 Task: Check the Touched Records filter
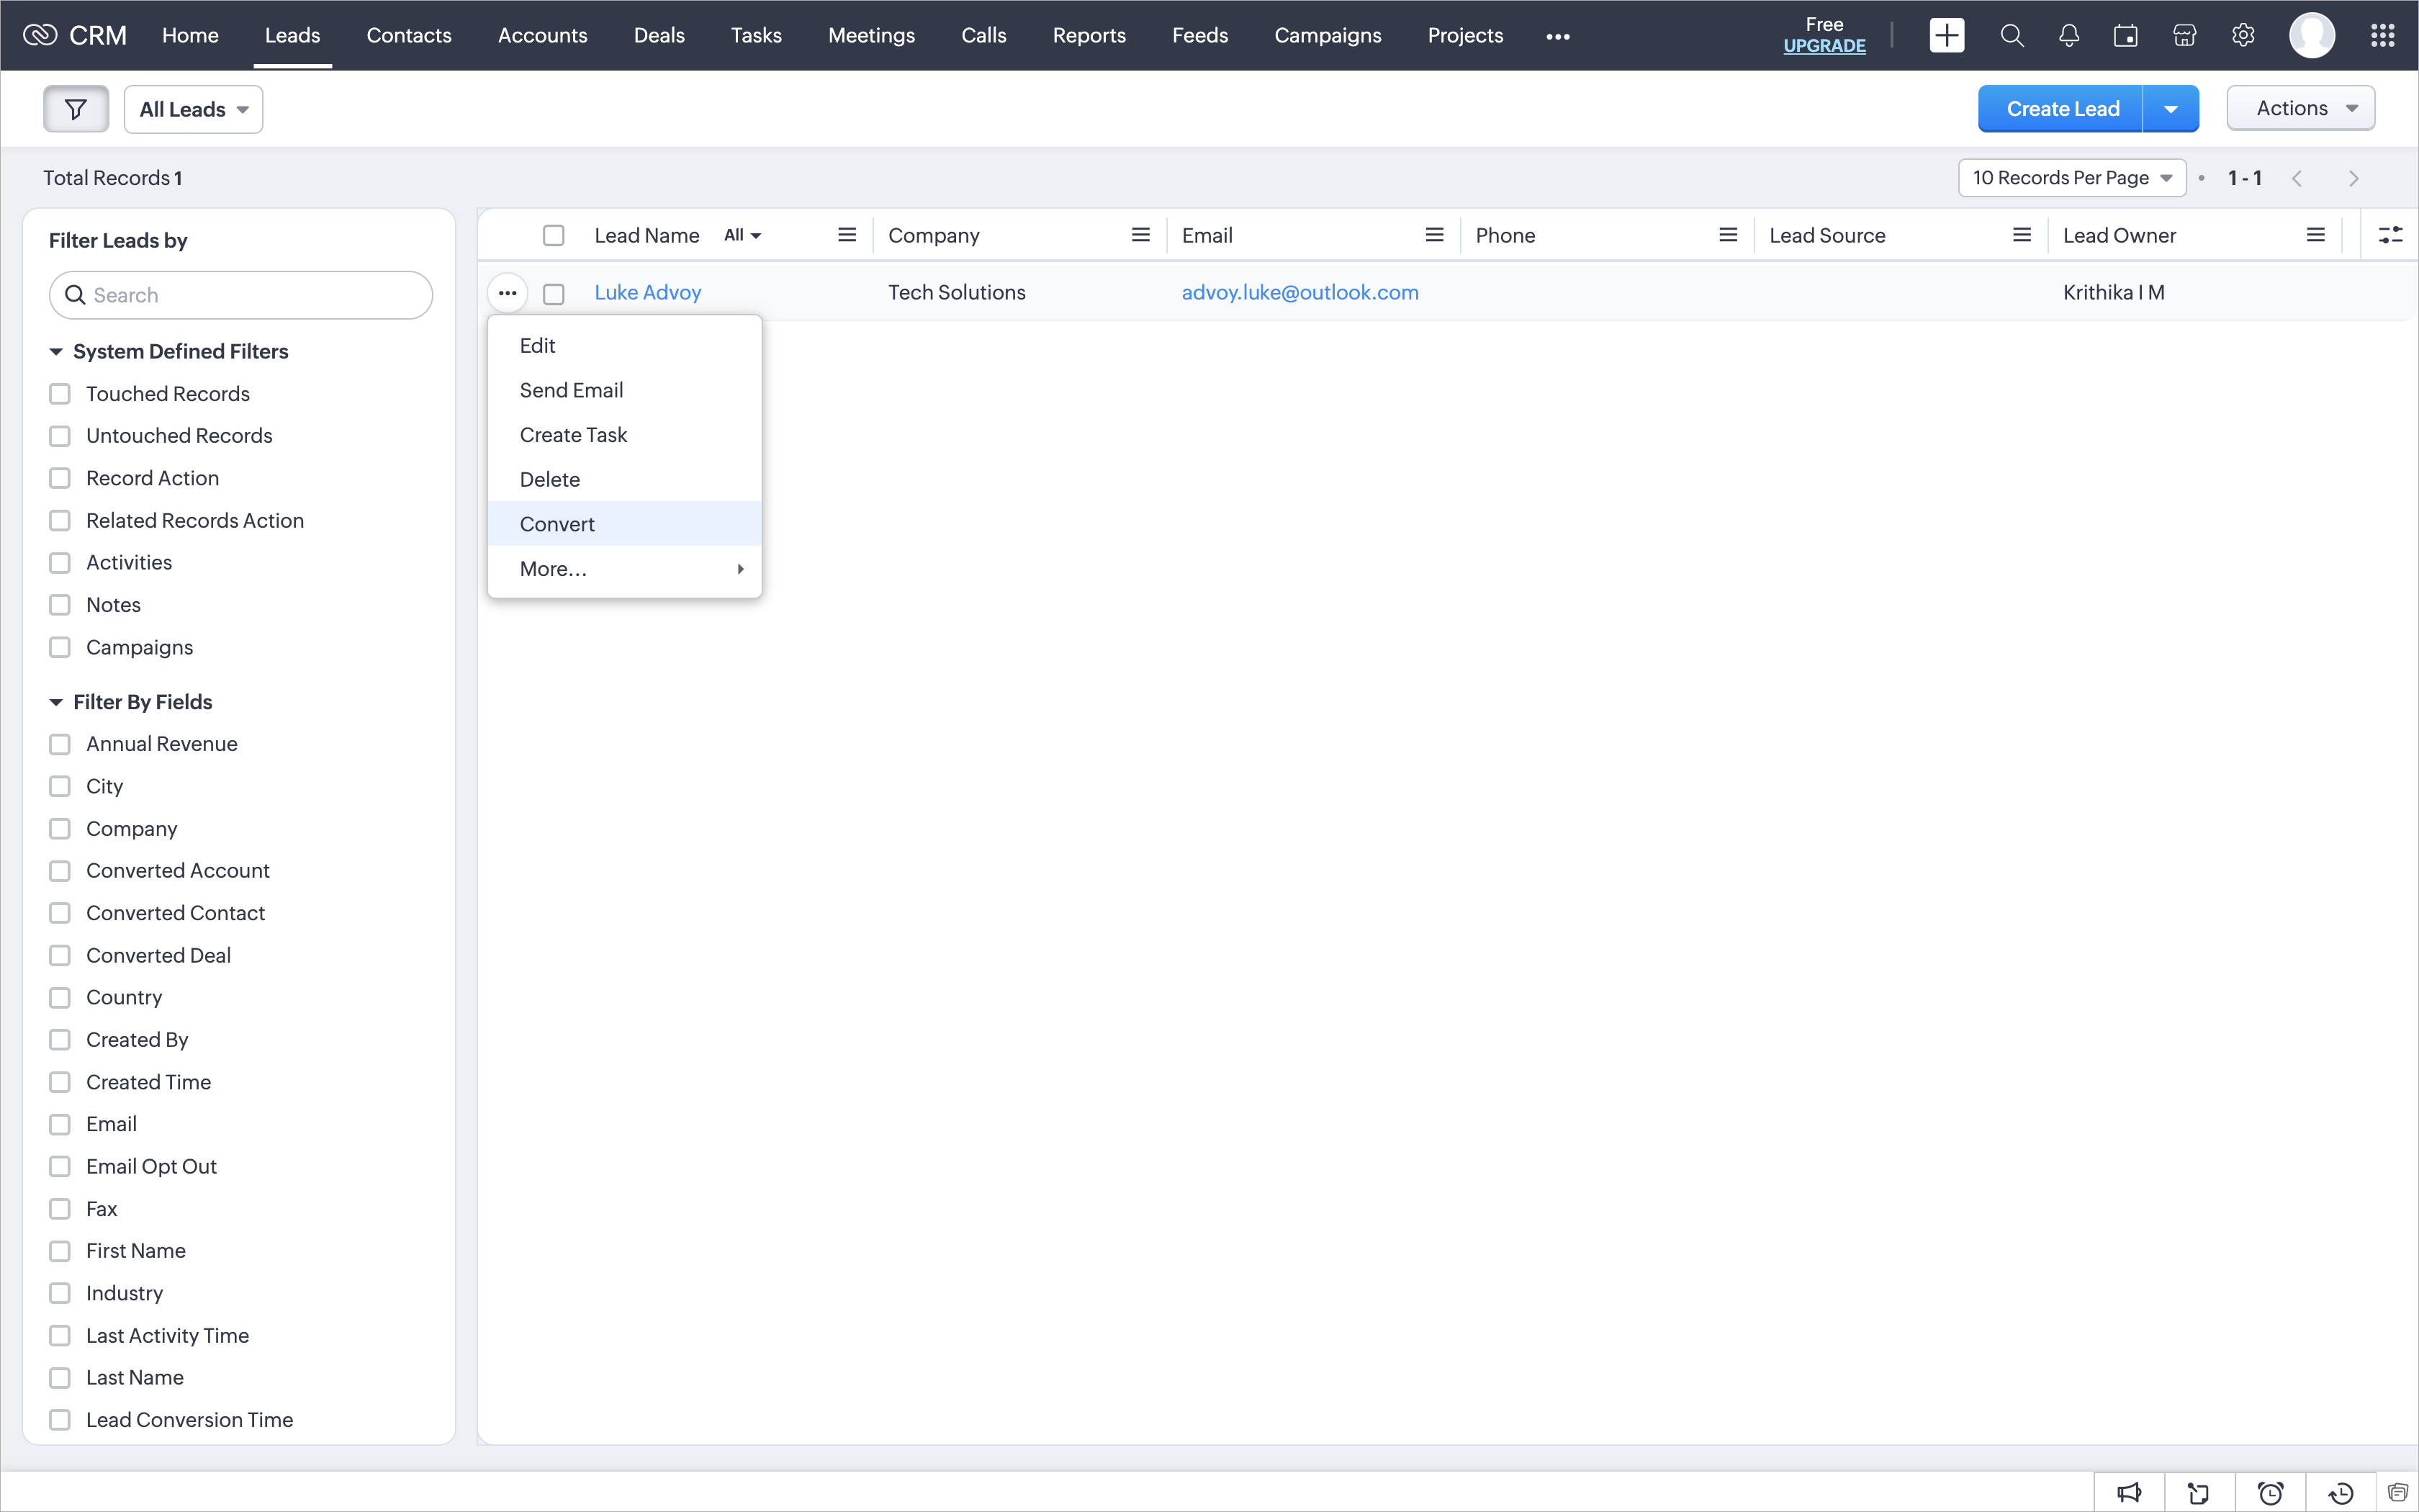click(60, 394)
